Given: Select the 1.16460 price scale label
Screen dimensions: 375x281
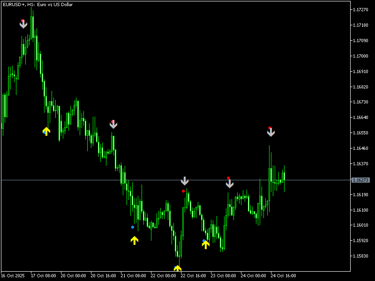Looking at the screenshot, I should (x=360, y=148).
